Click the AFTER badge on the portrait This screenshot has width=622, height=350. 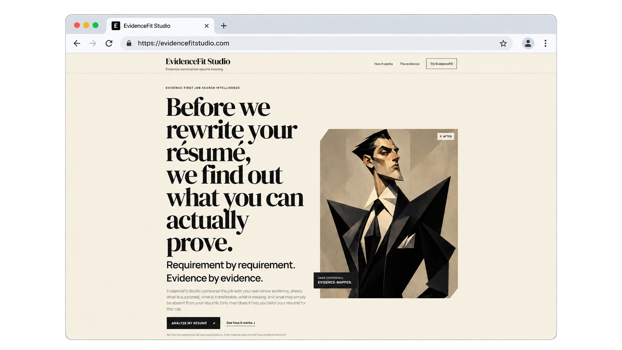(446, 137)
